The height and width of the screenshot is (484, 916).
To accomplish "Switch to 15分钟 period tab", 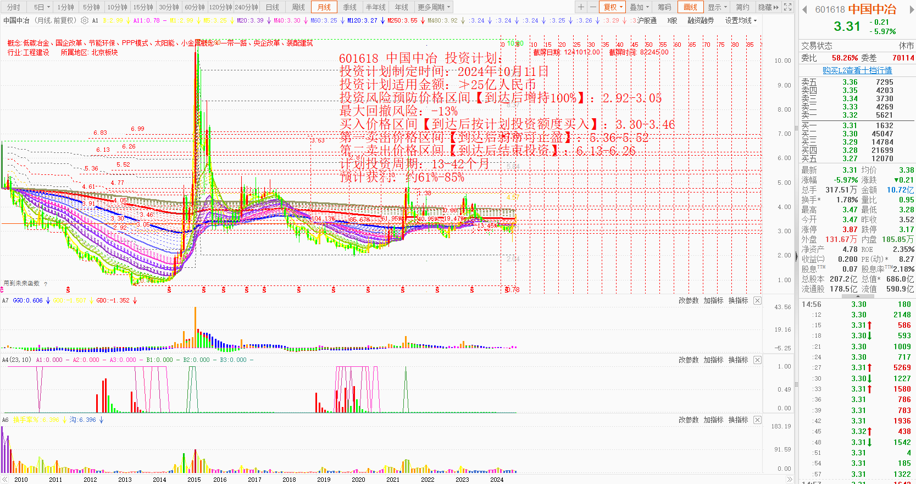I will 143,7.
